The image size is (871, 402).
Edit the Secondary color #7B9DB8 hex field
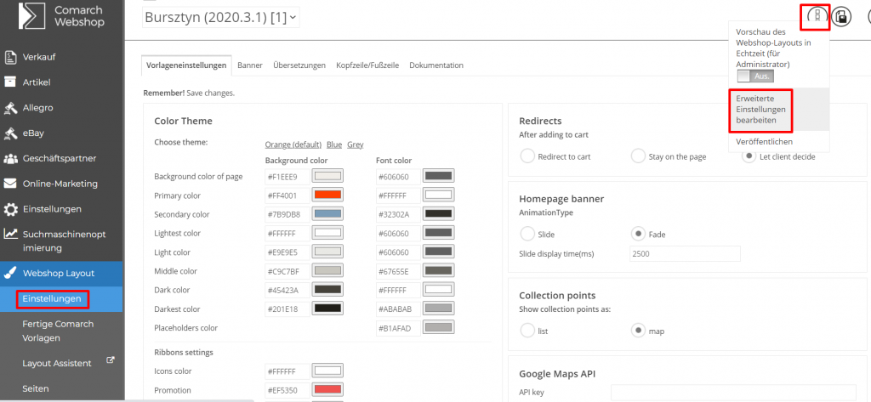[287, 214]
